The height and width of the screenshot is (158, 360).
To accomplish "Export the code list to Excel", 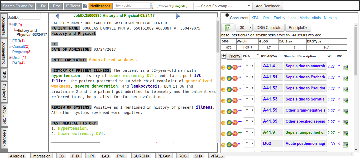I will (227, 27).
